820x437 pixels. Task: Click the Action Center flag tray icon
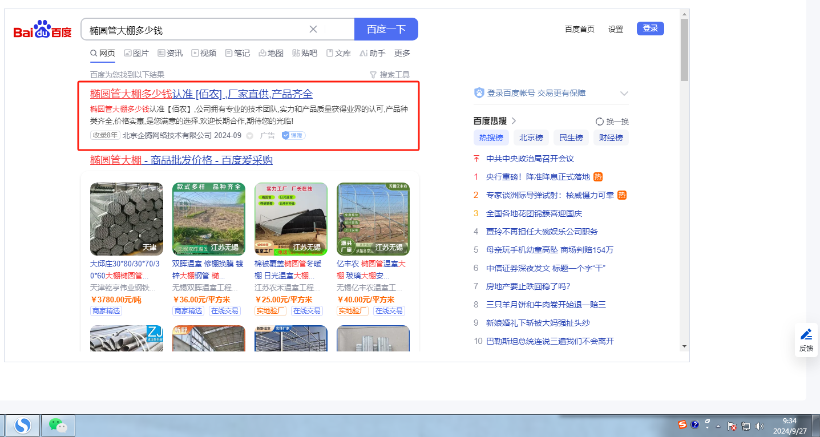[x=732, y=426]
